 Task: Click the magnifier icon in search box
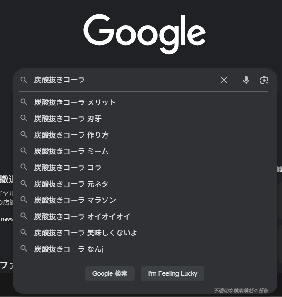[x=24, y=80]
